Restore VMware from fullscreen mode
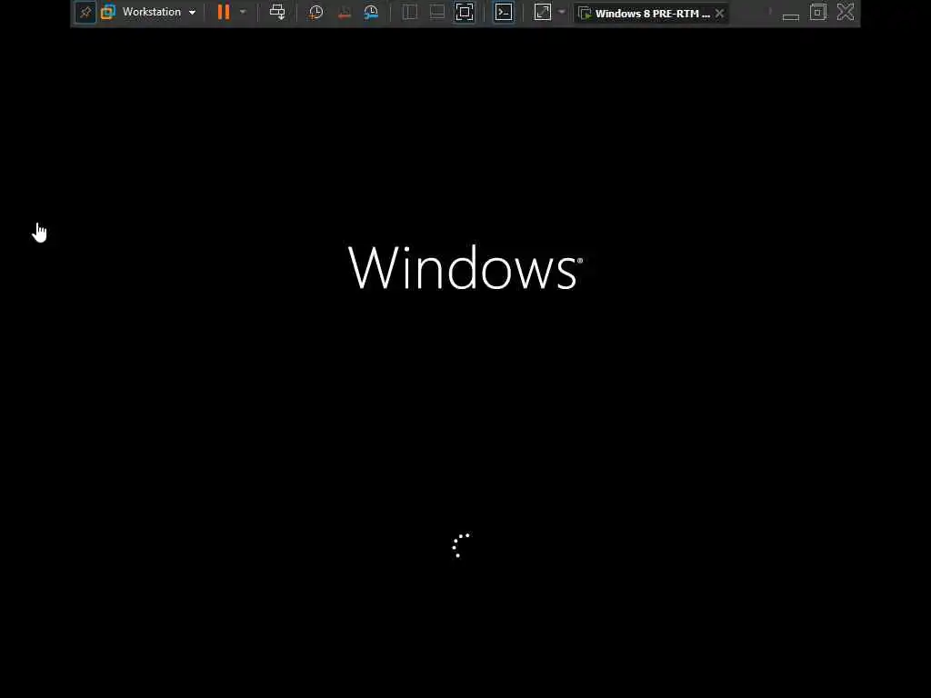Screen dimensions: 931x698 click(x=818, y=12)
